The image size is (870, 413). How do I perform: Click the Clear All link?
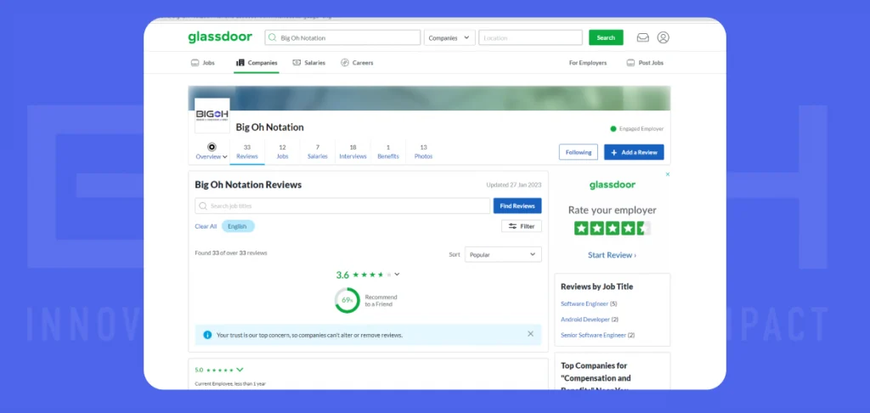206,227
